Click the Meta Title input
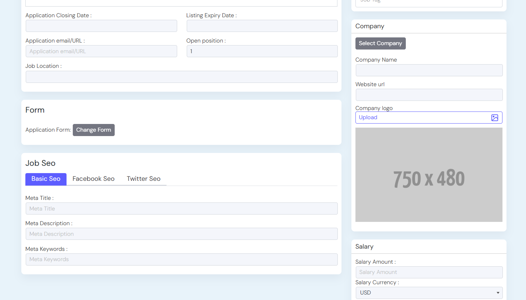Screen dimensions: 526x300 coord(181,209)
